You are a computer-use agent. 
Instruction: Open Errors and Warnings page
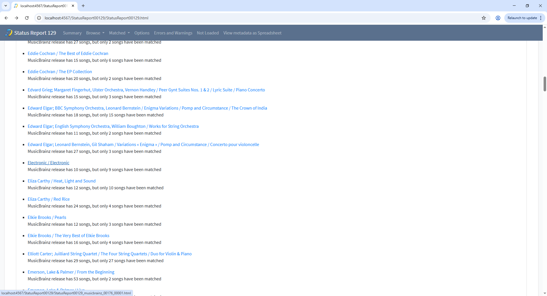[173, 33]
